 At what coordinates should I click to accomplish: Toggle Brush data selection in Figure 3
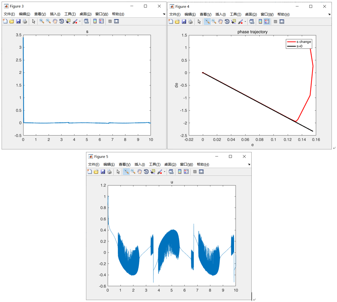[x=75, y=22]
